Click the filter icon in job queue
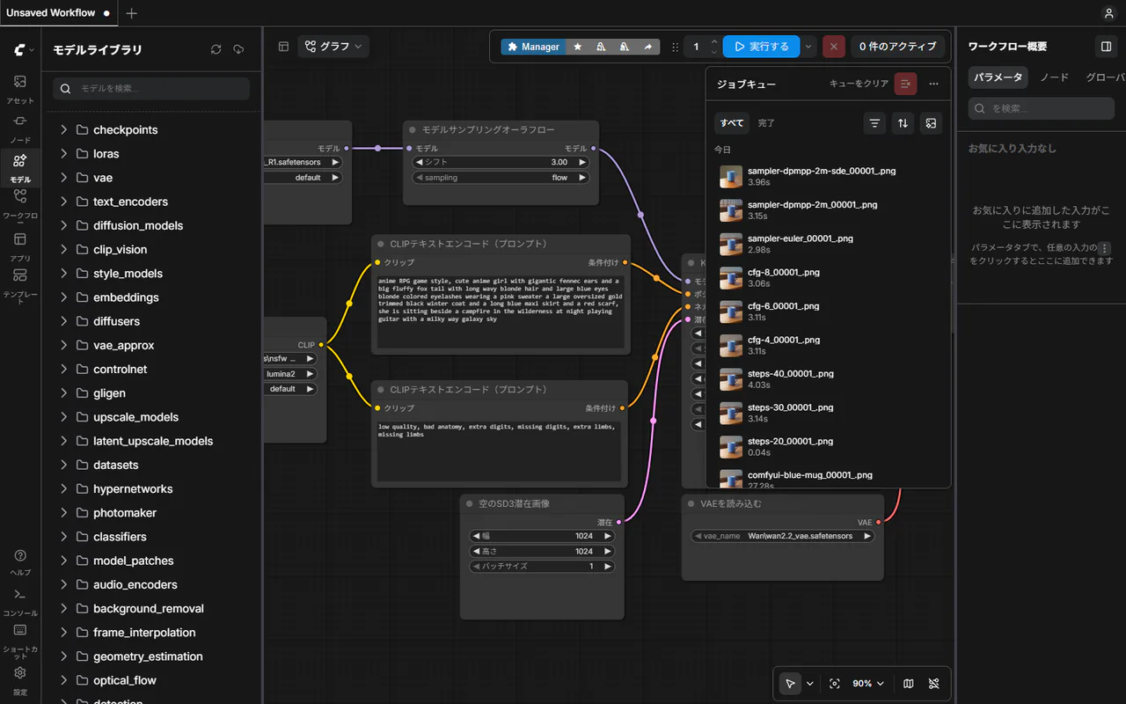The width and height of the screenshot is (1126, 704). 874,123
